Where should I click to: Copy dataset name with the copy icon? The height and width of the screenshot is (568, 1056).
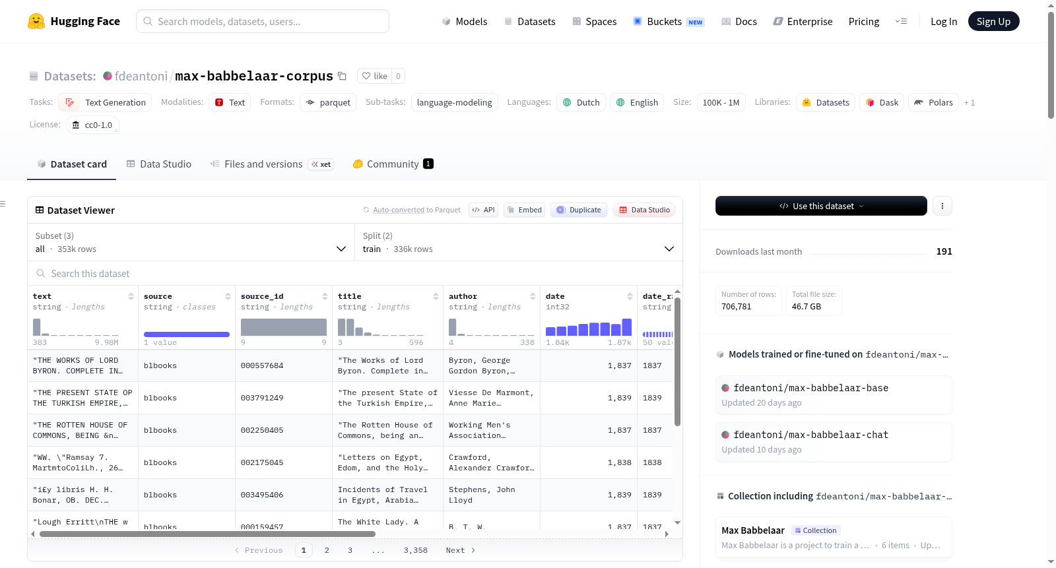pyautogui.click(x=342, y=76)
